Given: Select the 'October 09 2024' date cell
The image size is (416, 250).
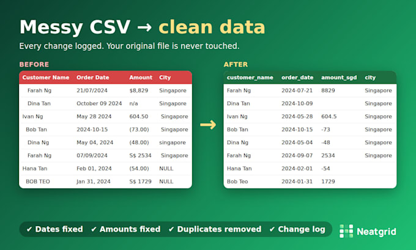Looking at the screenshot, I should pos(99,103).
